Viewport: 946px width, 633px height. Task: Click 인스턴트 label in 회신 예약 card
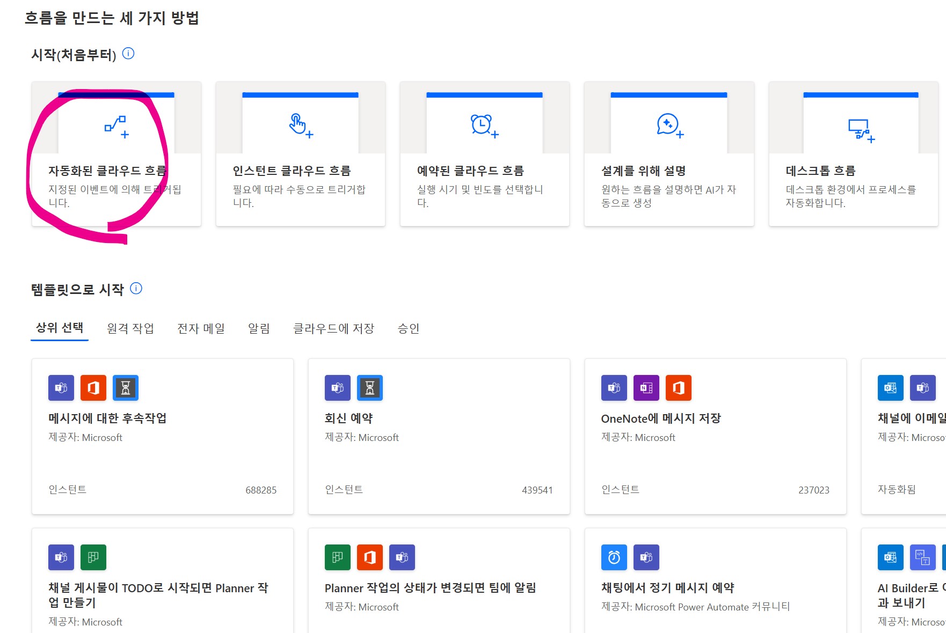[x=344, y=490]
